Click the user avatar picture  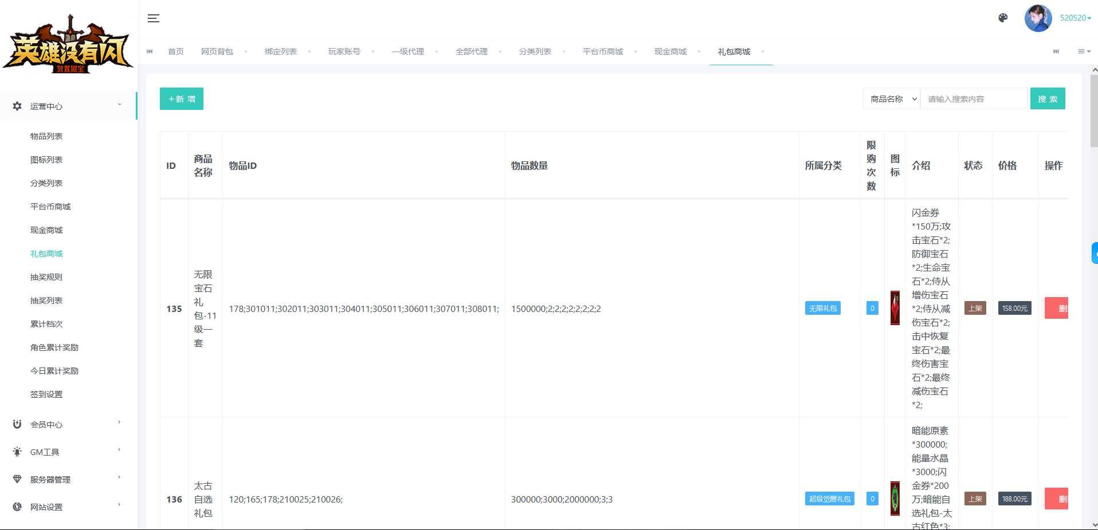click(1038, 18)
